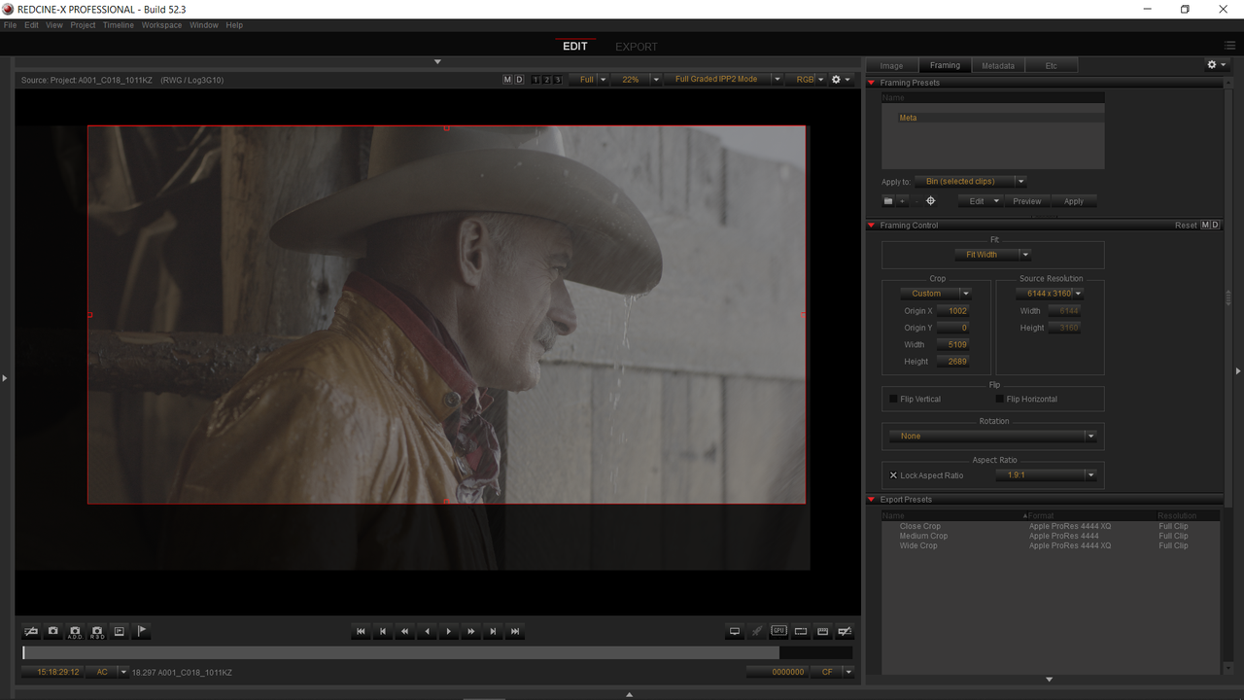1244x700 pixels.
Task: Open the hamburger menu in the top bar
Action: [1230, 46]
